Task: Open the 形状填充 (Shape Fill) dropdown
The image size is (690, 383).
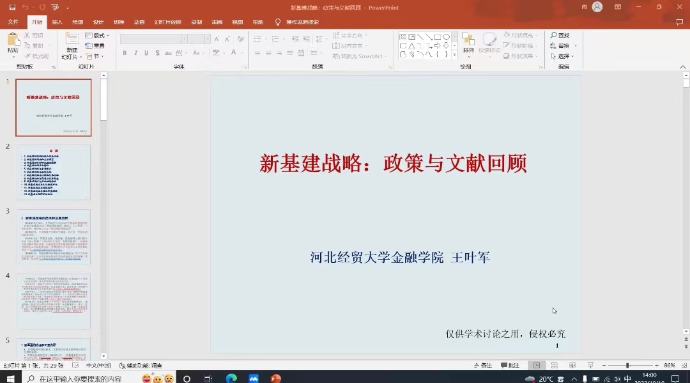Action: 520,35
